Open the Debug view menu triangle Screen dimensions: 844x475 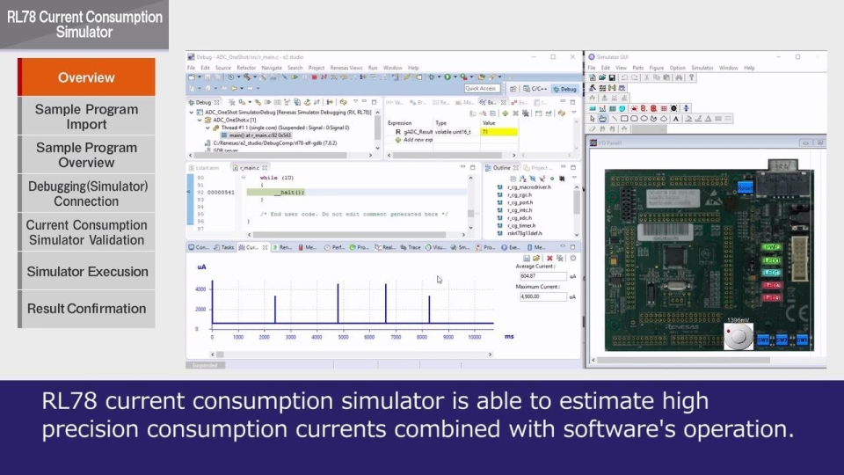pos(355,101)
